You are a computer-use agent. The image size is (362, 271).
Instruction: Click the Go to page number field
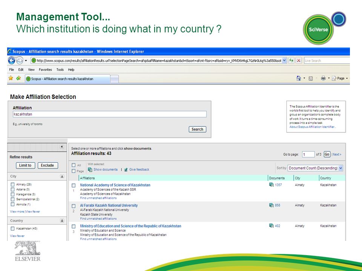(x=308, y=154)
